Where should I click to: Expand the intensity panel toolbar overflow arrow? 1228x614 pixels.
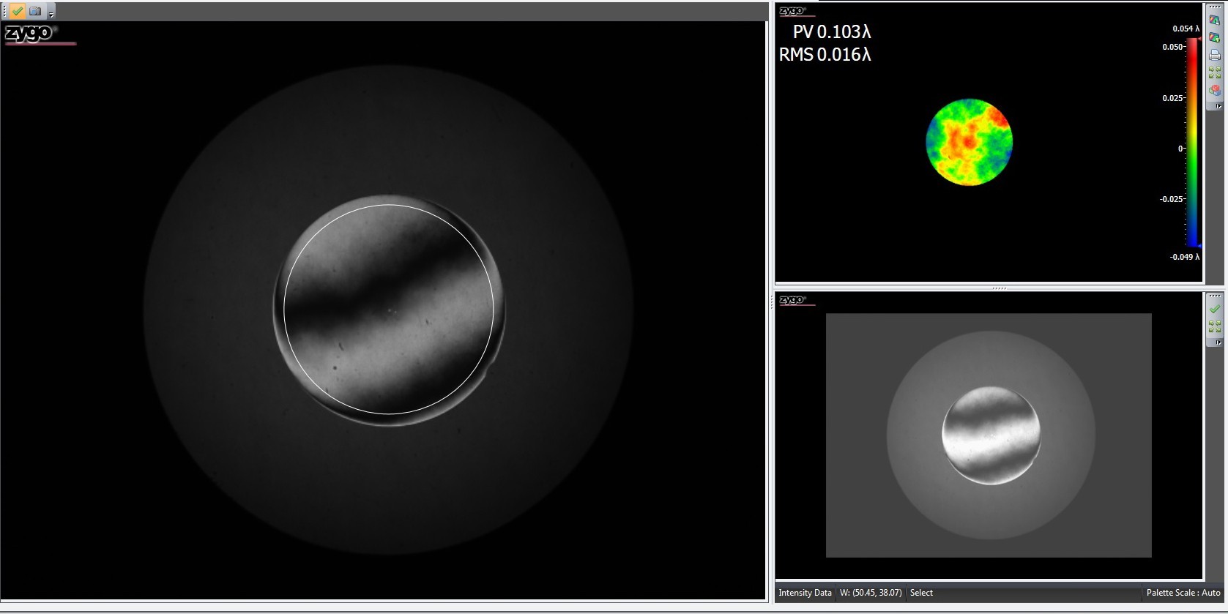pyautogui.click(x=1218, y=342)
